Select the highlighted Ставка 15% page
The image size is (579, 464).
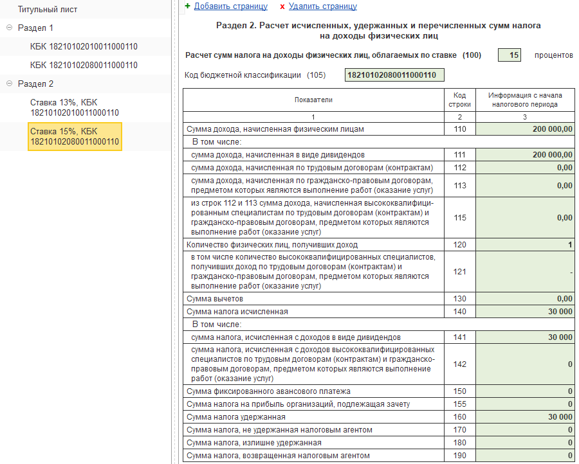74,136
